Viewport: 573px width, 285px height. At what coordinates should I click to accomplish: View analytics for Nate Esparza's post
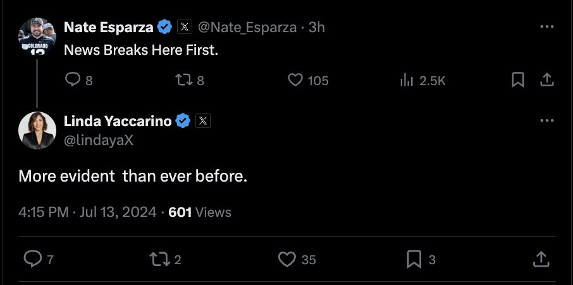click(x=407, y=80)
